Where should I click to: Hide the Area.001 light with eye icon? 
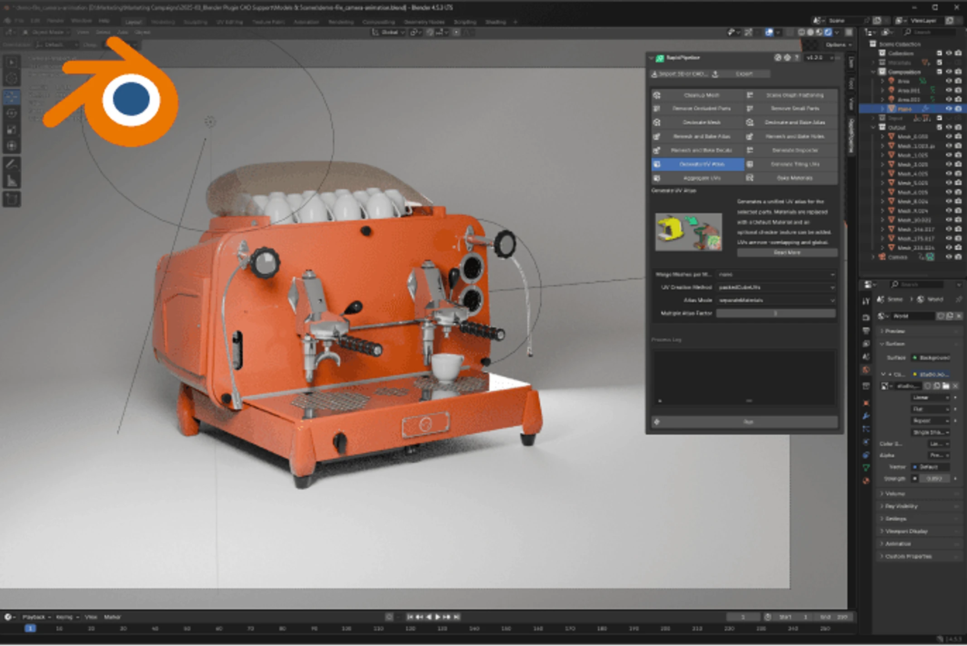(948, 90)
